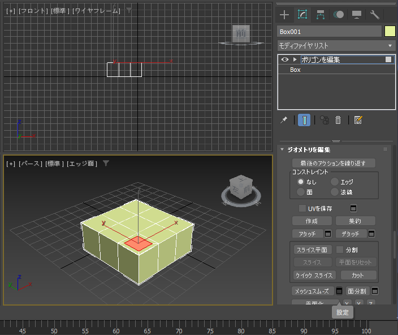Select the ポリゴンを編集 modifier entry

coord(336,59)
